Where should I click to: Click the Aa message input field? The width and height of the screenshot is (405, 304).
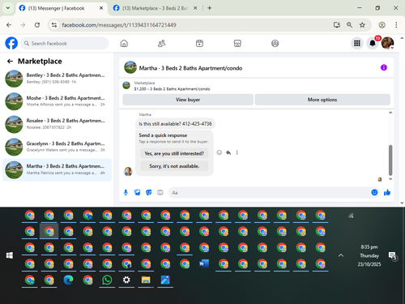click(x=269, y=192)
